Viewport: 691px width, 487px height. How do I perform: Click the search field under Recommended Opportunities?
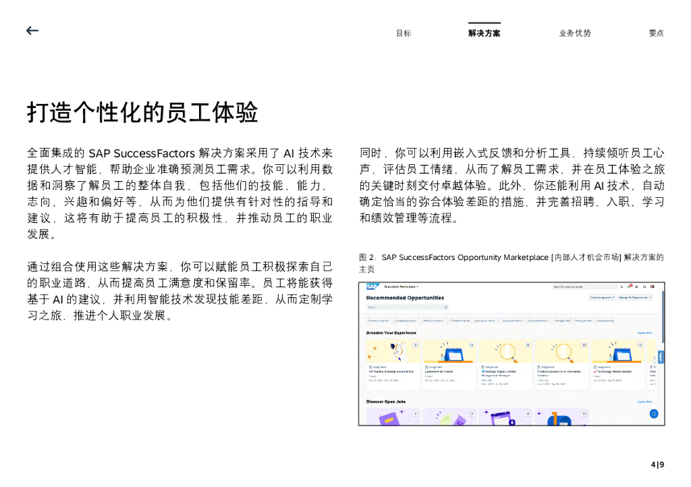click(408, 307)
